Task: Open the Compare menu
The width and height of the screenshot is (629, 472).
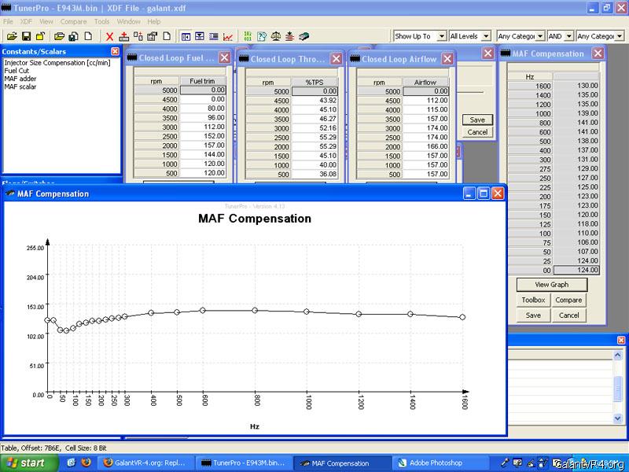Action: [73, 21]
